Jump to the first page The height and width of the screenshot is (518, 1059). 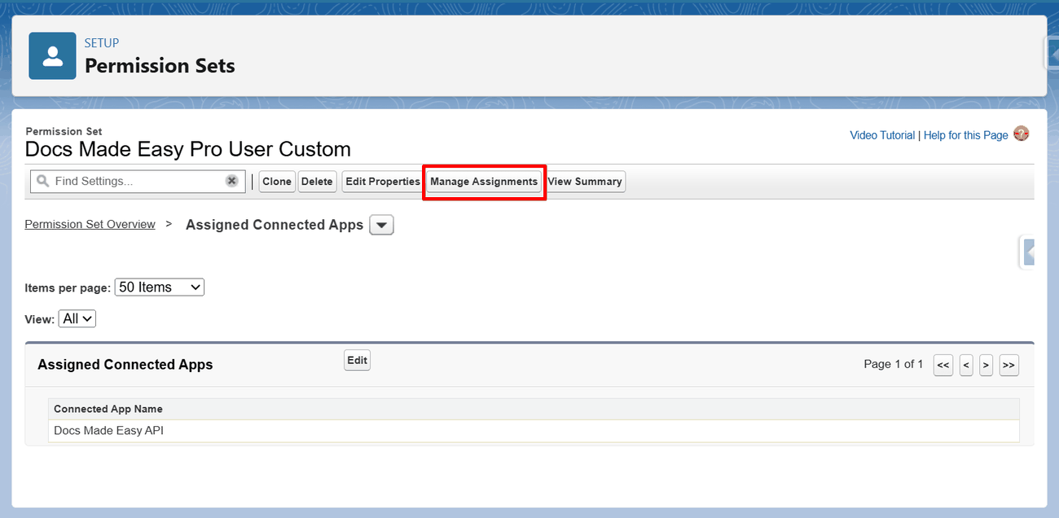pyautogui.click(x=943, y=365)
